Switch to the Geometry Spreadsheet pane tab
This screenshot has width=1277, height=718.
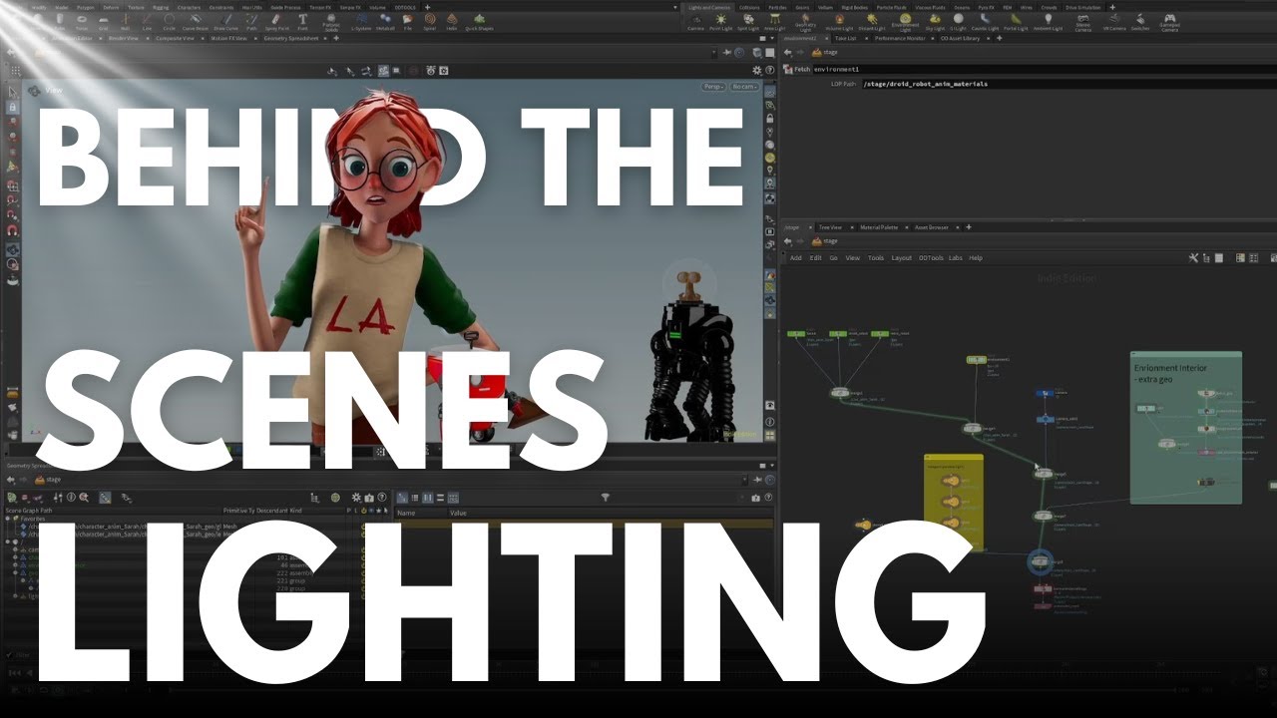(290, 38)
